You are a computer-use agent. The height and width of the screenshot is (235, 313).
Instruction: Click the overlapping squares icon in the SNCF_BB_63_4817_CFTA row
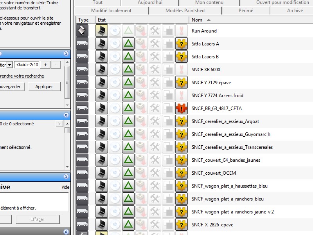[x=168, y=108]
